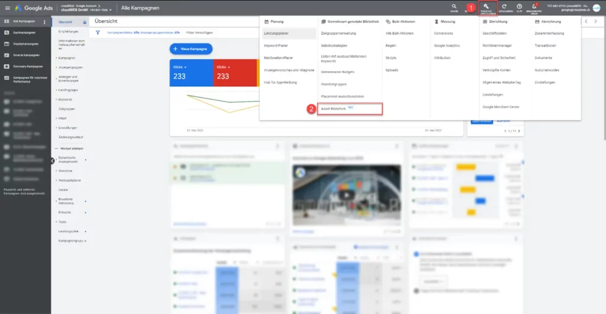The height and width of the screenshot is (314, 606).
Task: Open Conversions under Messung
Action: 443,34
